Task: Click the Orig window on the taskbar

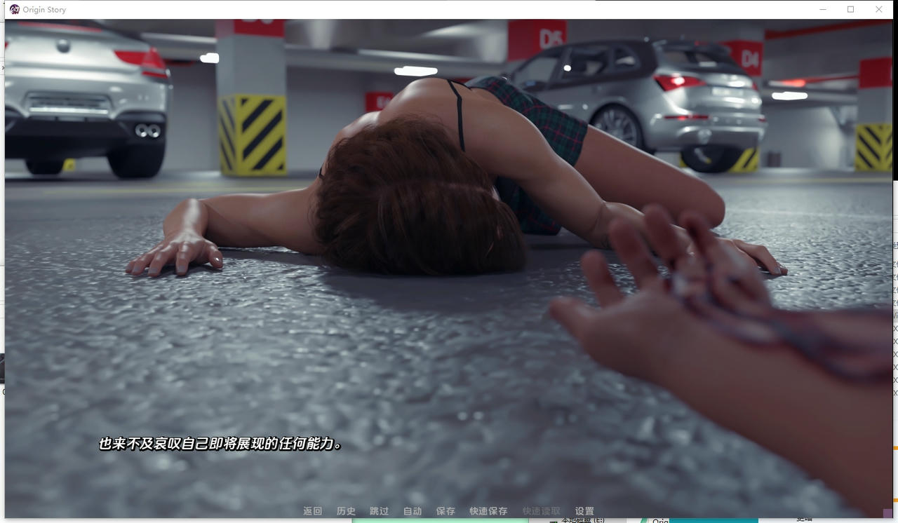Action: 659,521
